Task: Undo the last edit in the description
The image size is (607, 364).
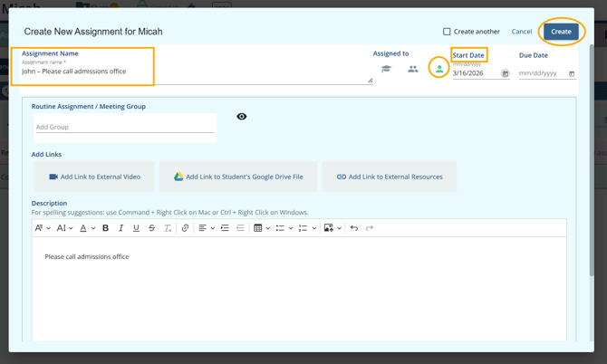Action: (x=354, y=228)
